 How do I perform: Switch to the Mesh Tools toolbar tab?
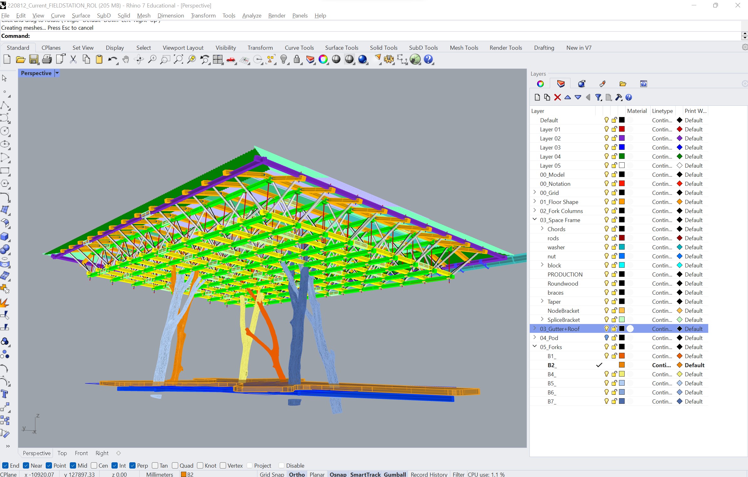(x=464, y=48)
